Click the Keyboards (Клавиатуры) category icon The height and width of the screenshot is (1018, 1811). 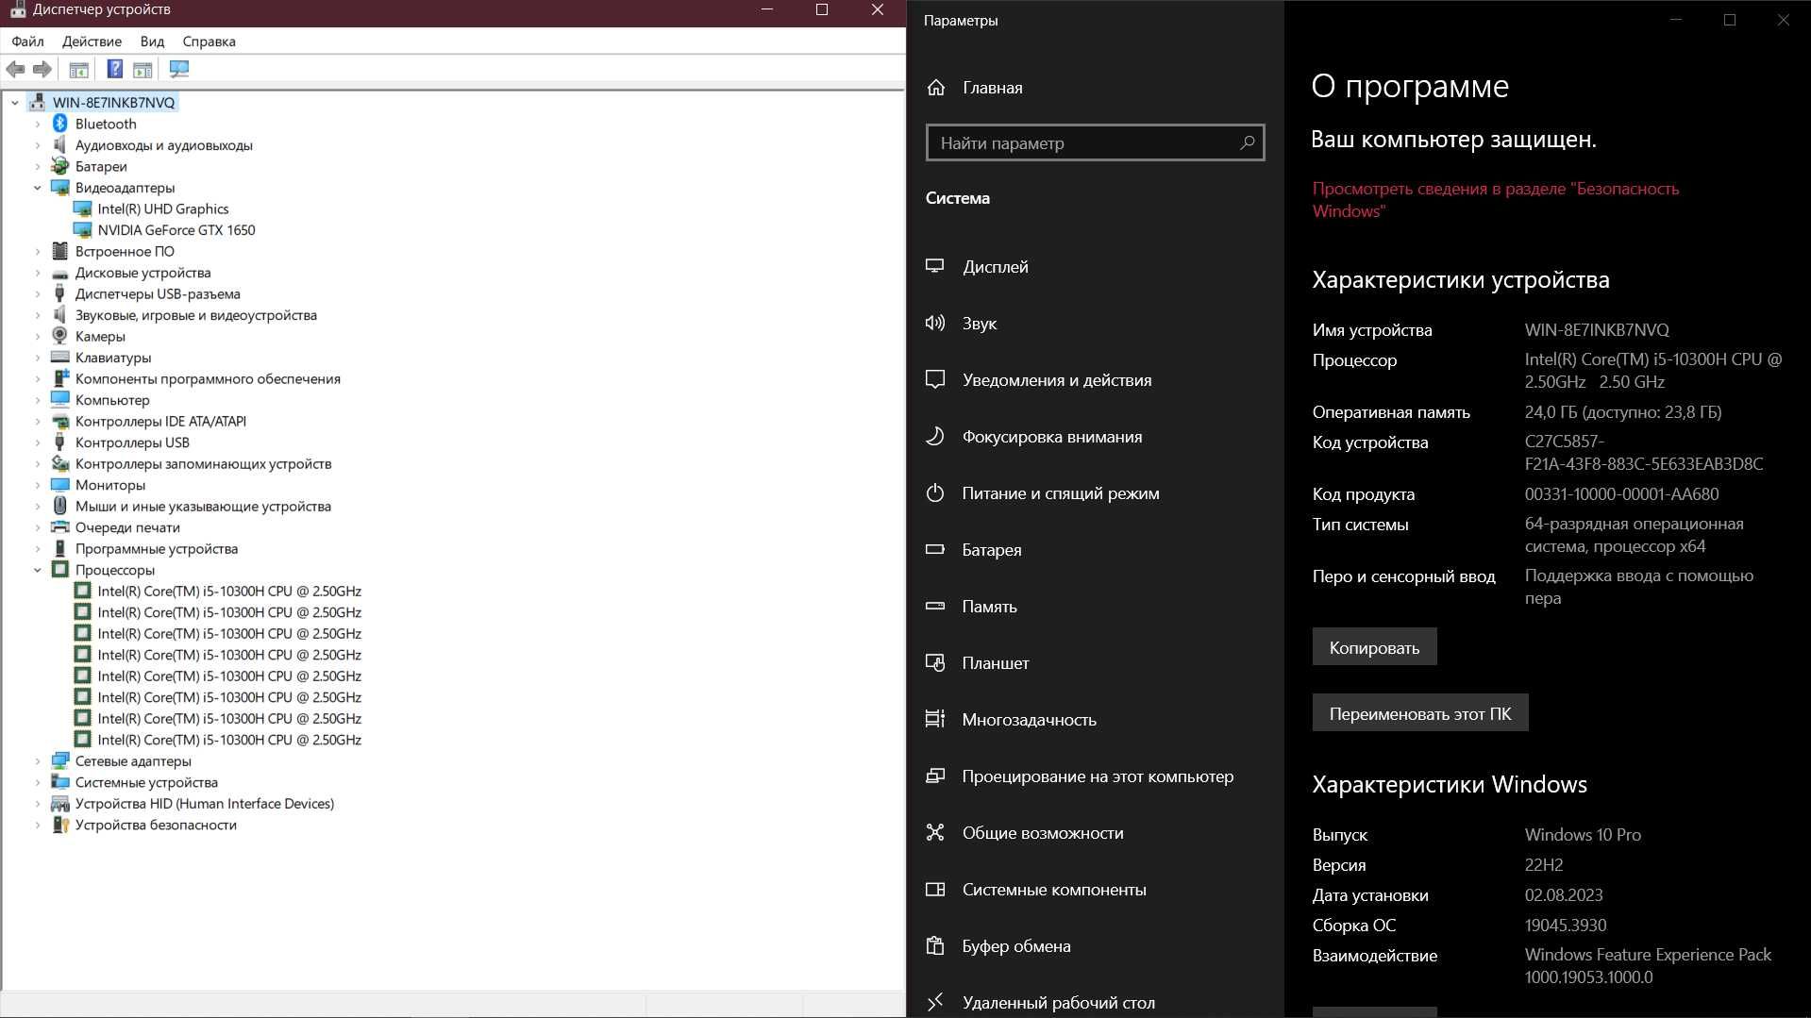(60, 357)
